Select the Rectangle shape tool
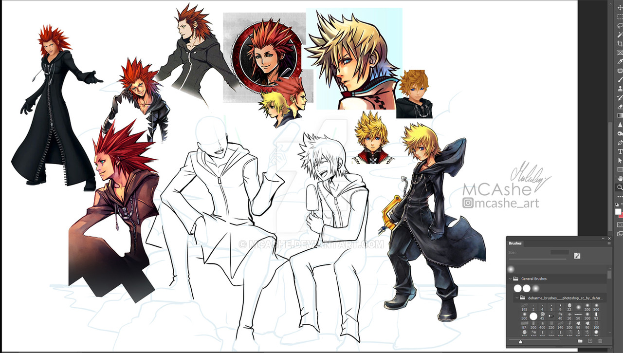623x353 pixels. pos(620,169)
